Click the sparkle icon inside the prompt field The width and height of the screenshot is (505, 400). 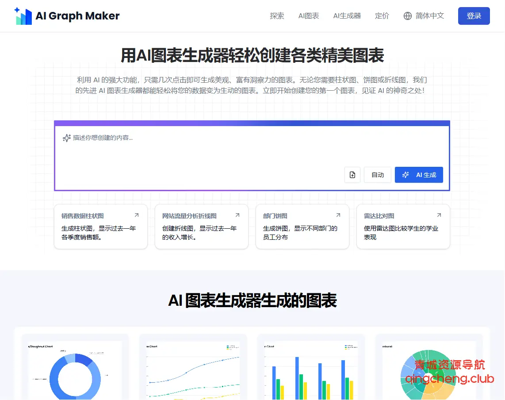pos(65,138)
